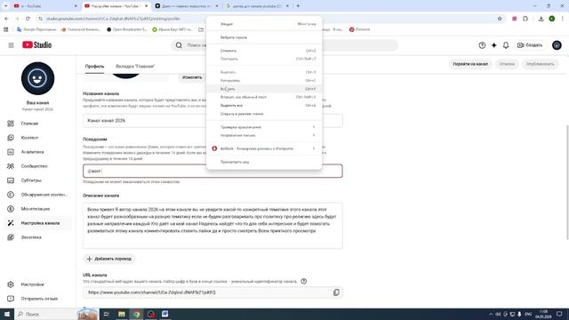The height and width of the screenshot is (320, 569).
Task: Open Word from the taskbar
Action: coord(164,314)
